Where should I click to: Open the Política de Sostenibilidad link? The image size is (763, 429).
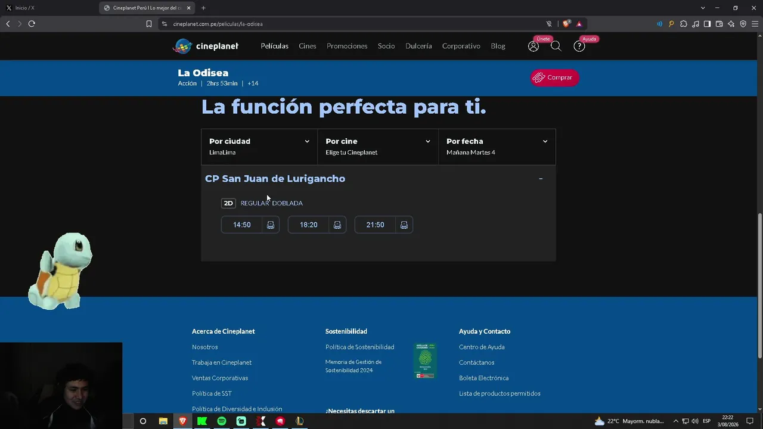coord(359,347)
